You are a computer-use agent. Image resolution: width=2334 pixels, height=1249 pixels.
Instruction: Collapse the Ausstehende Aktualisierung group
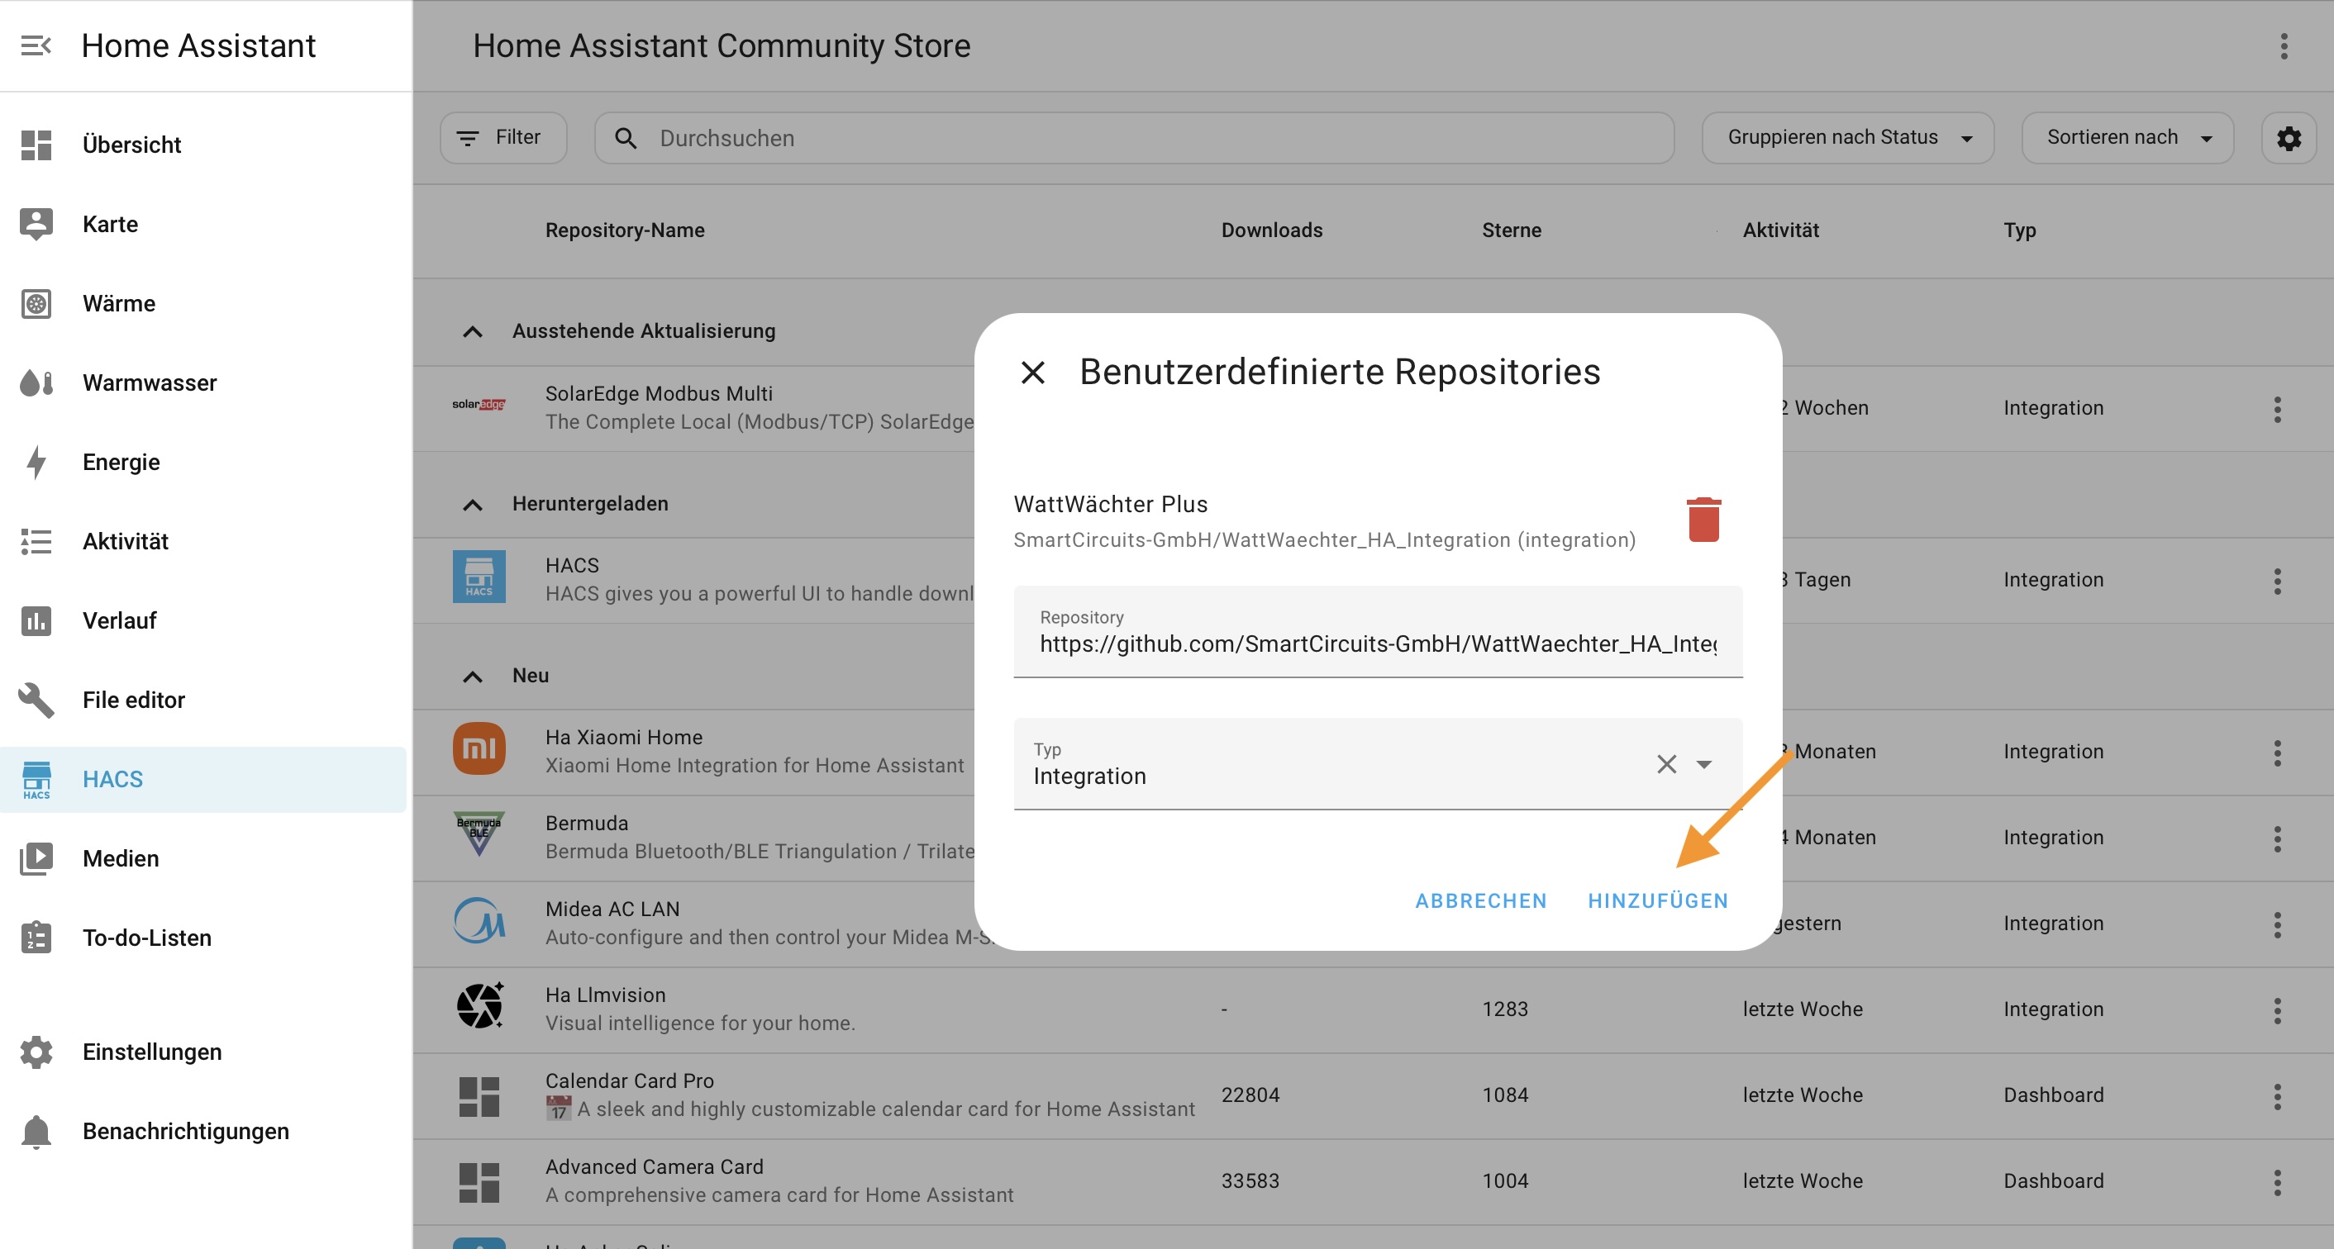pyautogui.click(x=473, y=331)
